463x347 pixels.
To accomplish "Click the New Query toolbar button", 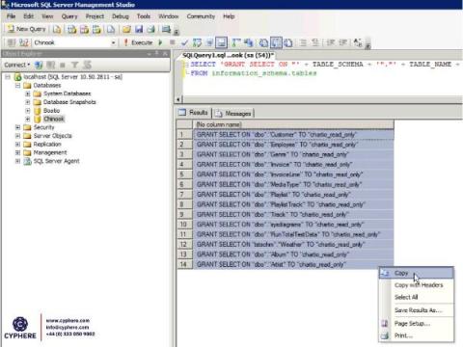I will (x=26, y=29).
